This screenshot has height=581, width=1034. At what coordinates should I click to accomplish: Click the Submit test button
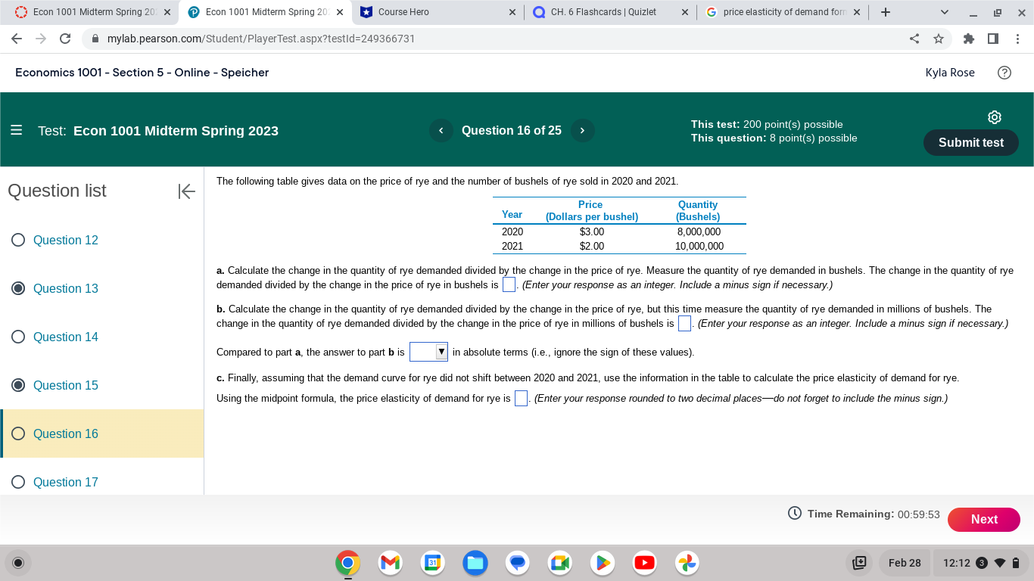pyautogui.click(x=970, y=142)
